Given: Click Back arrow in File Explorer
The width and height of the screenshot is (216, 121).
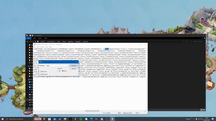Looking at the screenshot, I should point(28,41).
